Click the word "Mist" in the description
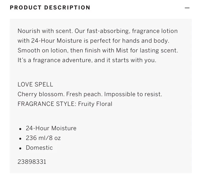This screenshot has height=179, width=201. (x=122, y=50)
